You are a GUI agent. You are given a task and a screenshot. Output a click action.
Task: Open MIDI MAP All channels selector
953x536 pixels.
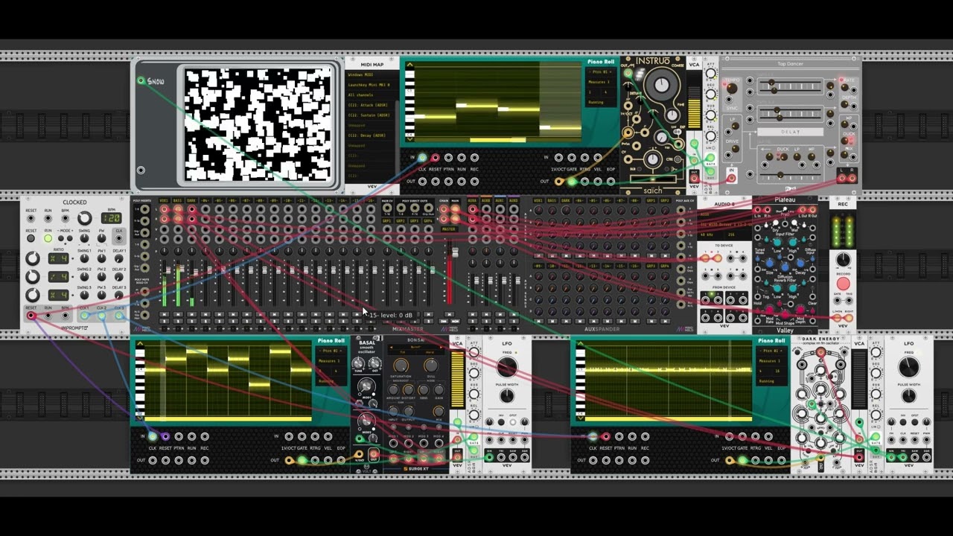click(x=372, y=95)
